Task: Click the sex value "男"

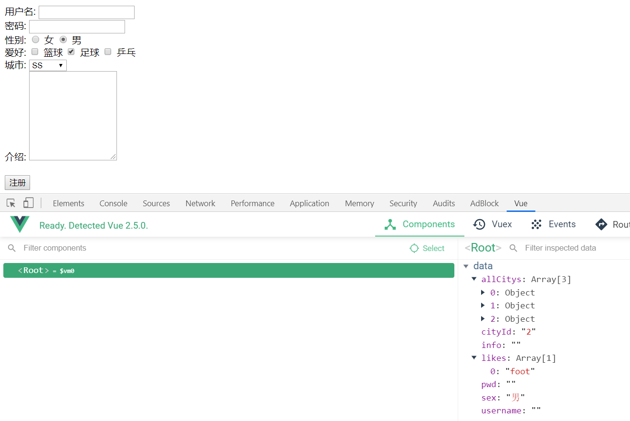Action: (x=515, y=397)
